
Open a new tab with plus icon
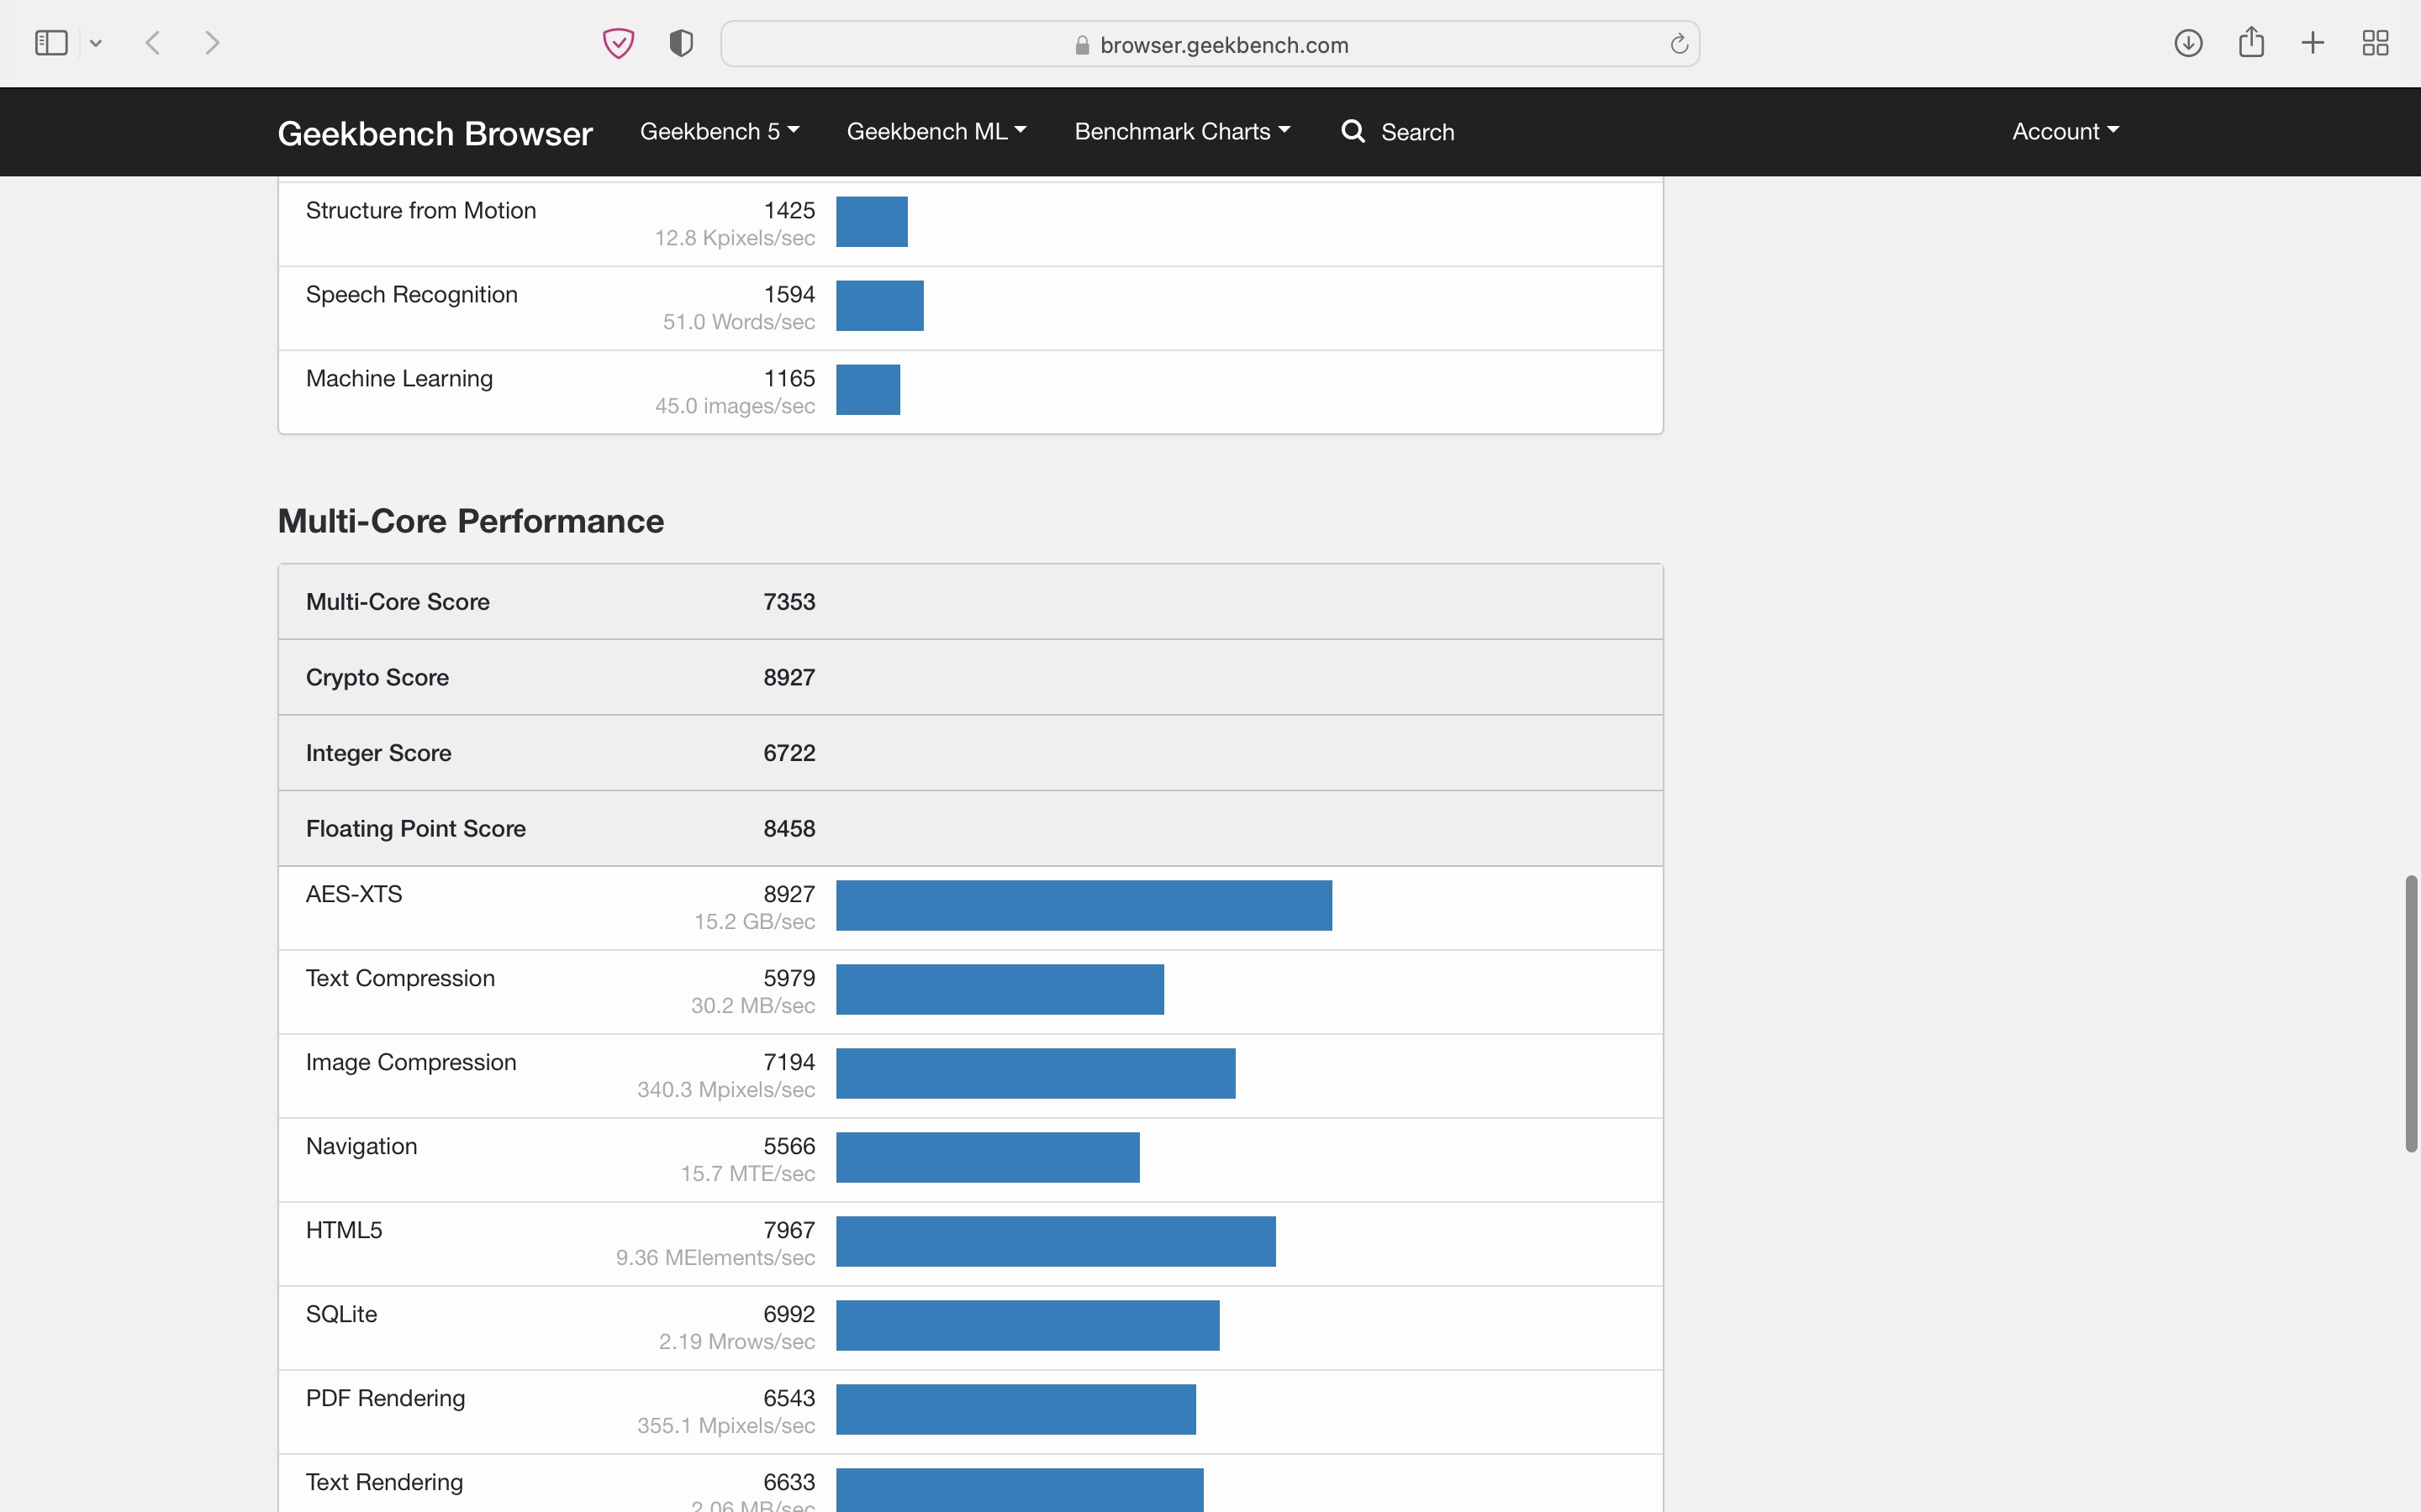(2313, 43)
